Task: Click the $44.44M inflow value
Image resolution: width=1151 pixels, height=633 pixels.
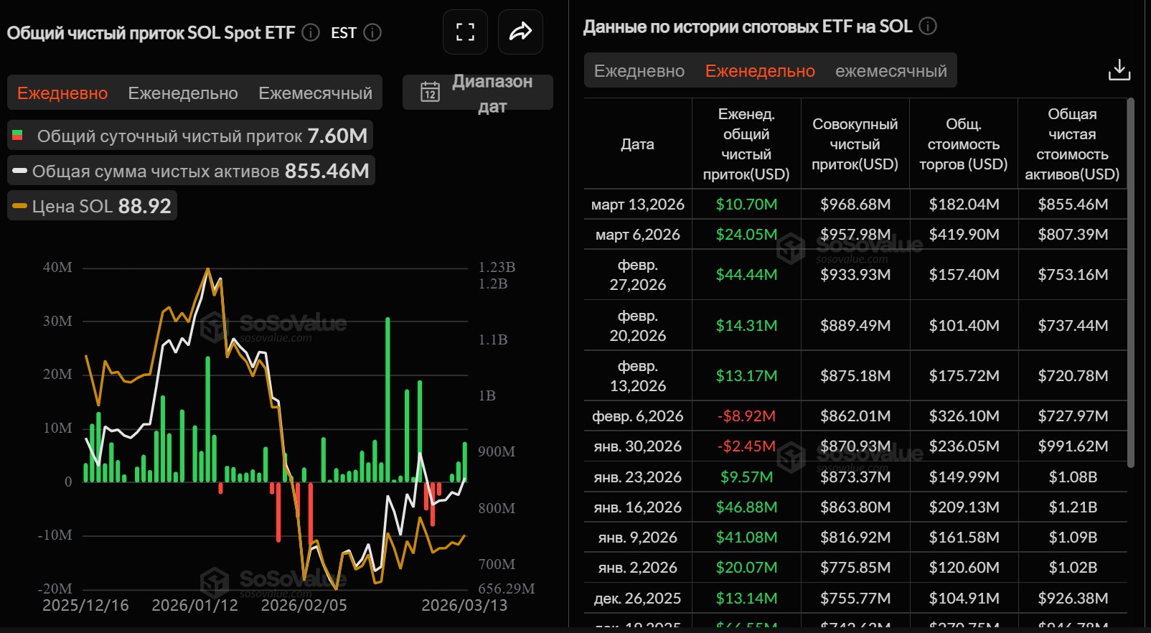Action: click(x=746, y=275)
